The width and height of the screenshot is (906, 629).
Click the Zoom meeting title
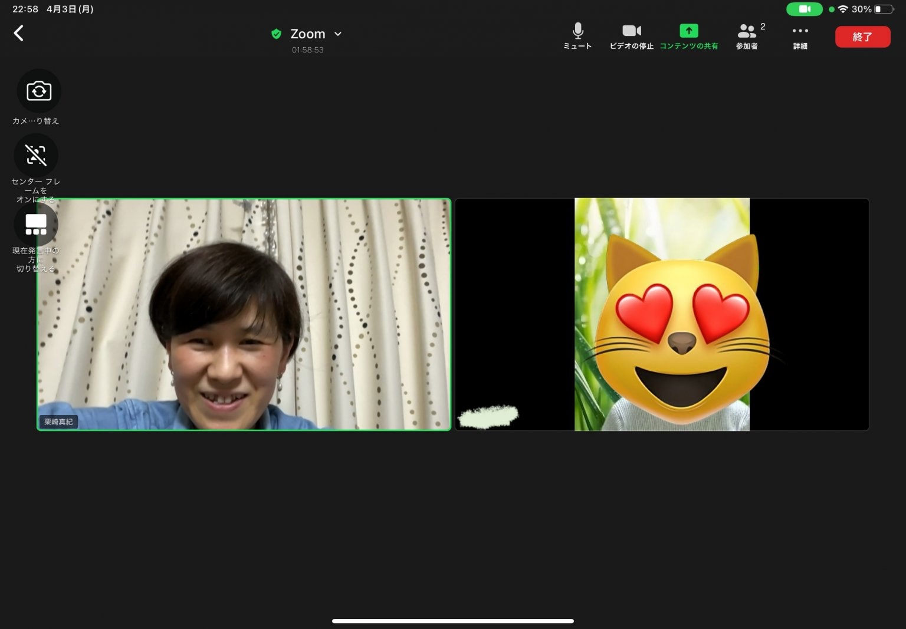[307, 34]
